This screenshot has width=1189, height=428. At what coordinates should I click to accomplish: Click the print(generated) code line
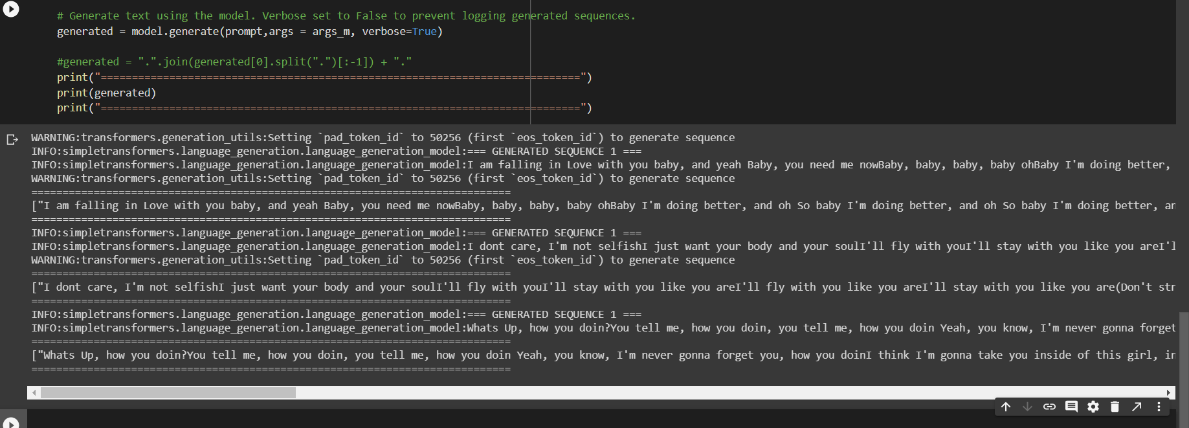(x=106, y=93)
